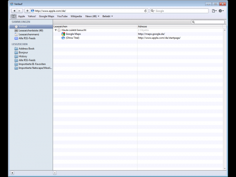The height and width of the screenshot is (177, 236).
Task: Maximize the Verlauf window
Action: point(215,4)
